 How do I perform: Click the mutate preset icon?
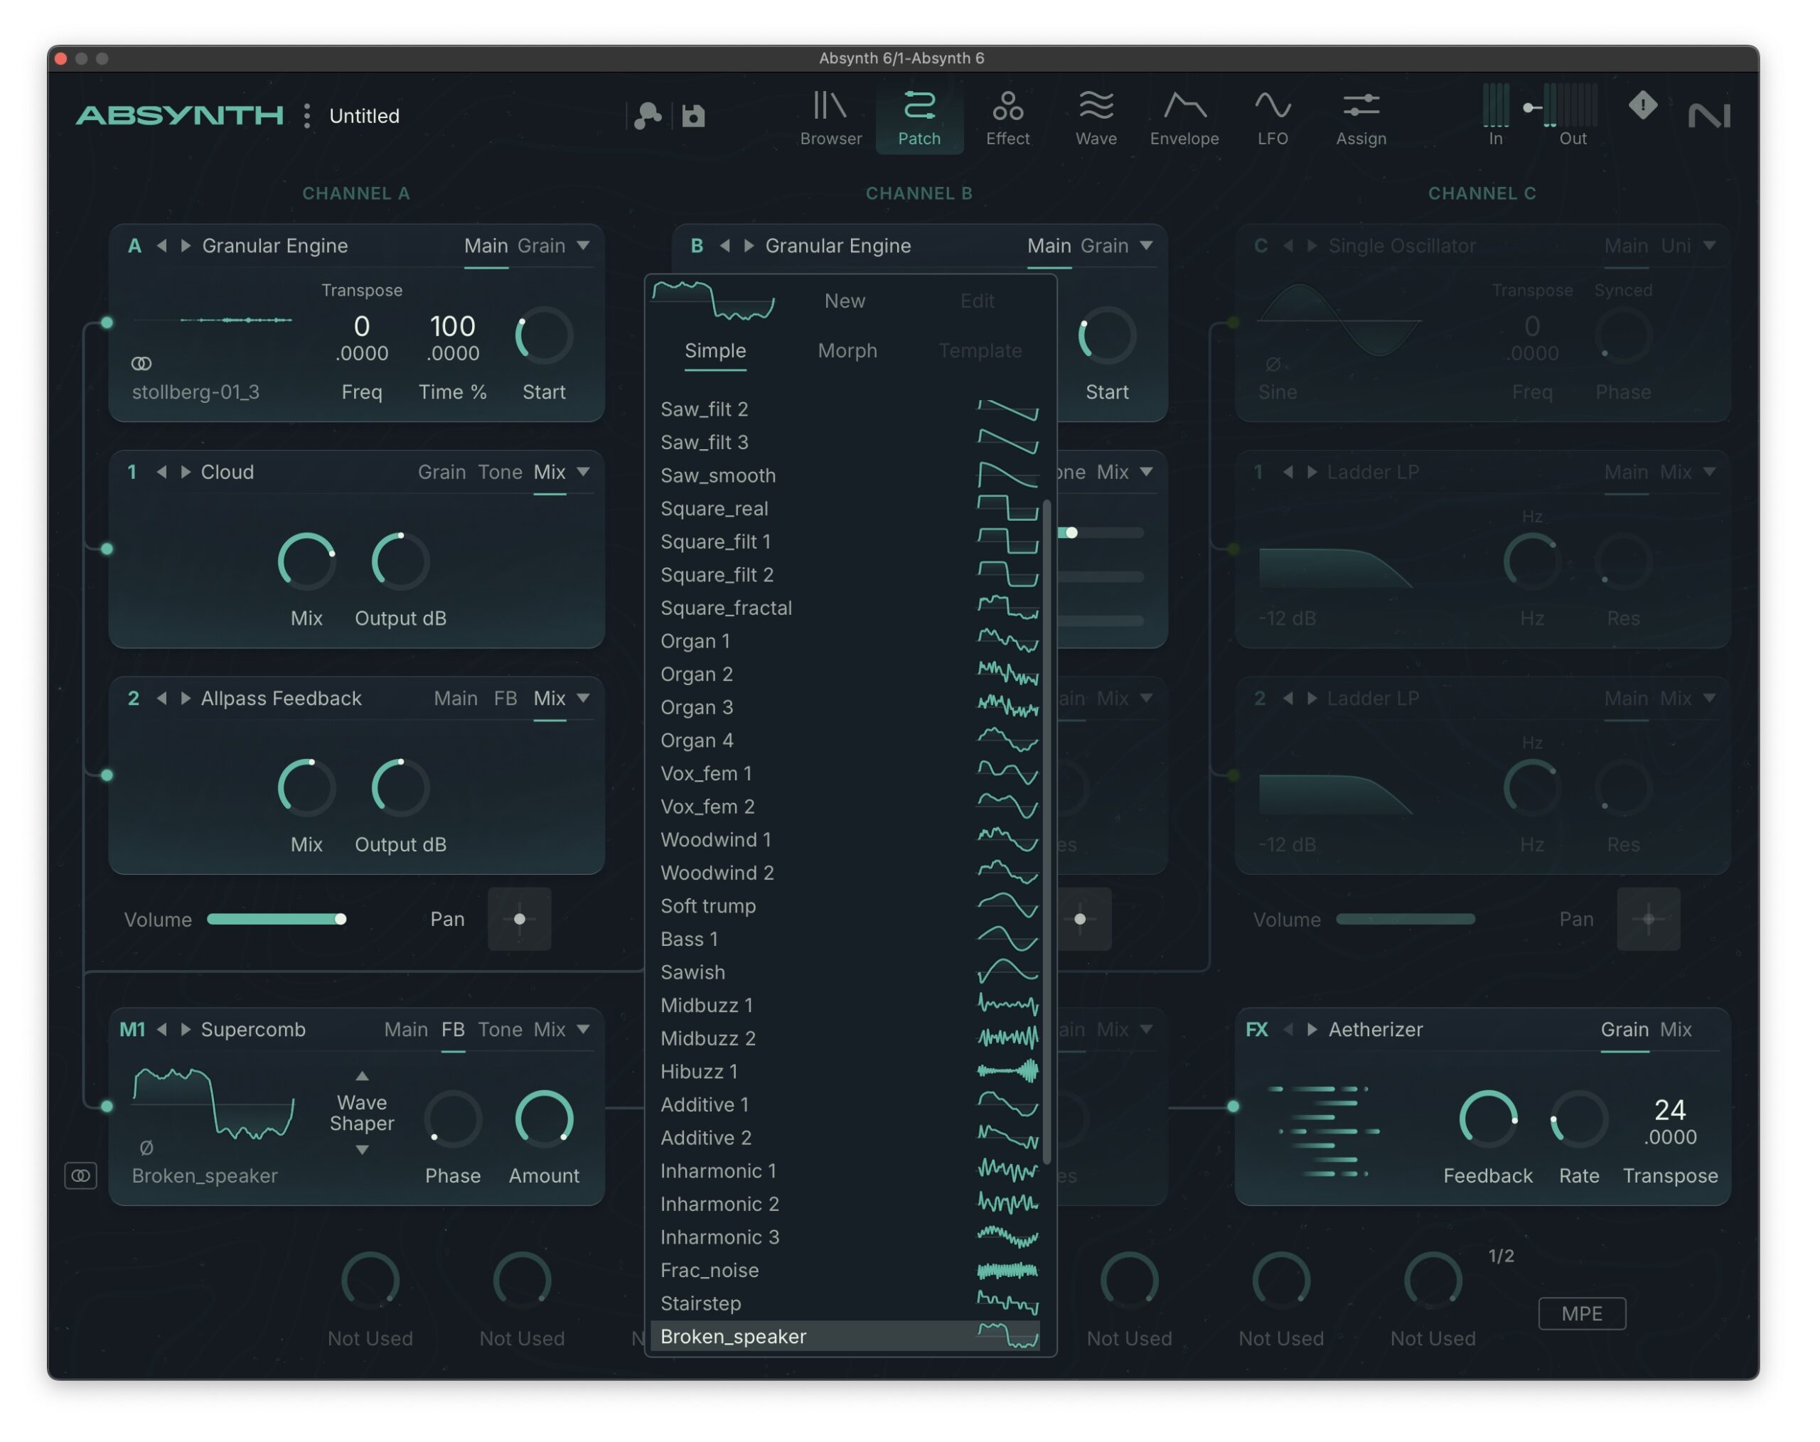[x=648, y=116]
